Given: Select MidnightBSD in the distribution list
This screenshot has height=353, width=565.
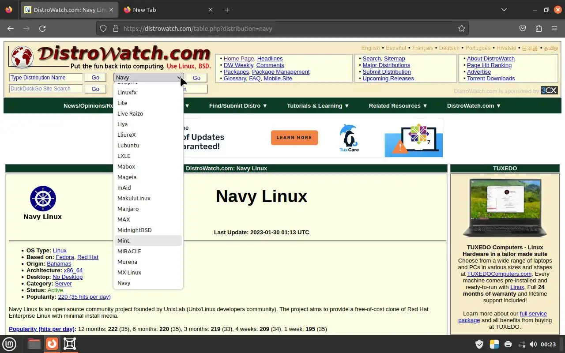Looking at the screenshot, I should 148,230.
